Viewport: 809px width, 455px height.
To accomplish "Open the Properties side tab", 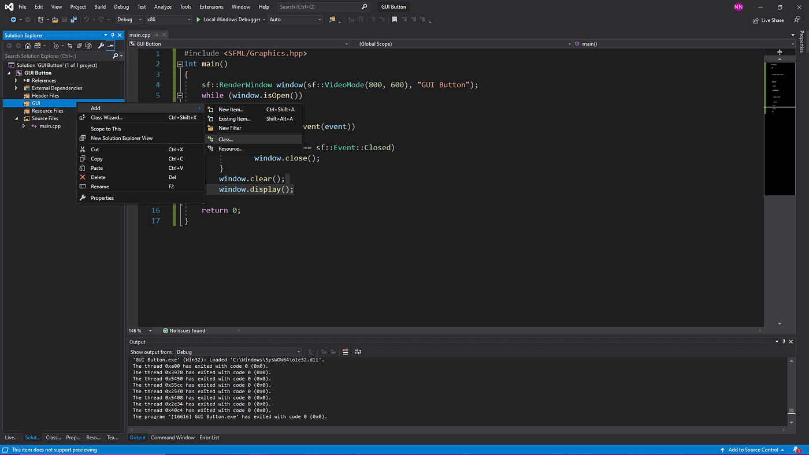I will tap(801, 42).
